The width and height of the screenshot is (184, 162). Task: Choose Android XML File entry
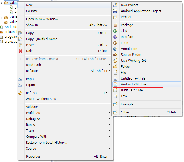(147, 84)
